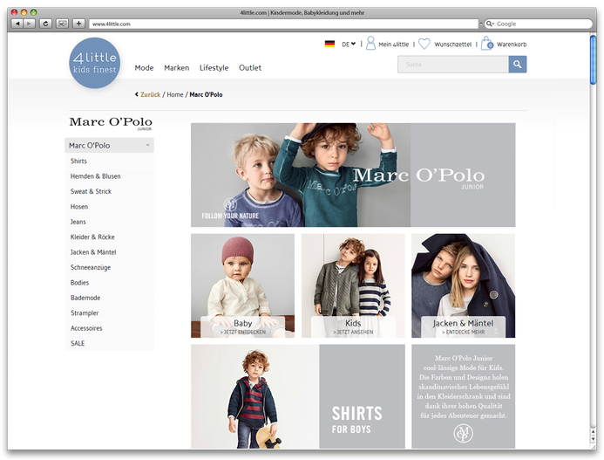Open the Kids category tile
604x460 pixels.
click(x=353, y=285)
